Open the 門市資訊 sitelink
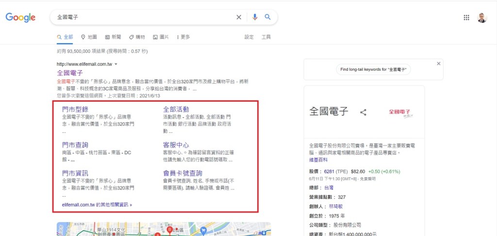 pos(75,173)
